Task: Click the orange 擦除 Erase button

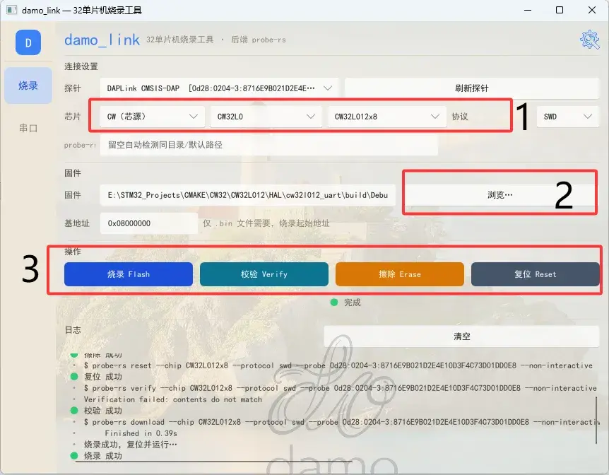Action: click(400, 274)
